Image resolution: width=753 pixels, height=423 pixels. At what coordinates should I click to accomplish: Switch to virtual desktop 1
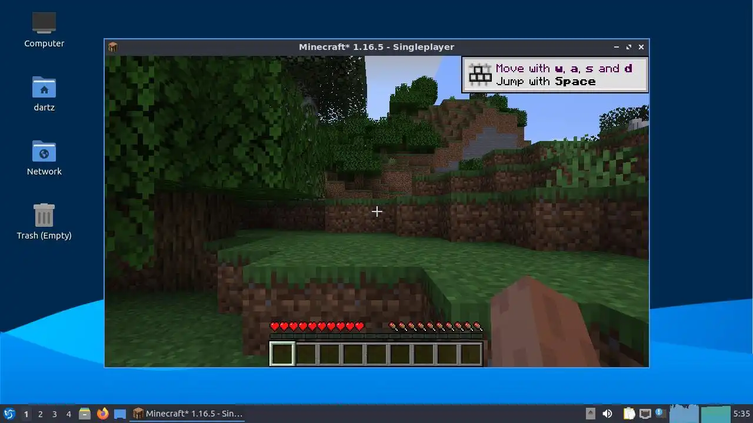coord(26,414)
